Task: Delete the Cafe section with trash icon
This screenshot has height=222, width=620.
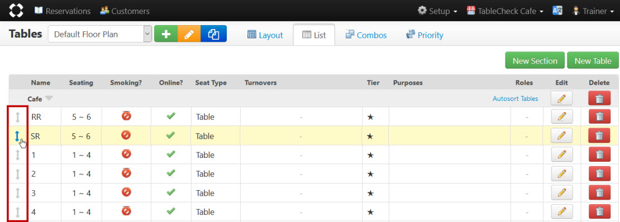Action: click(599, 98)
